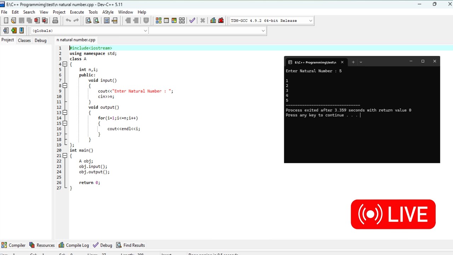Click the blue bookmark icon on second toolbar row

[22, 30]
